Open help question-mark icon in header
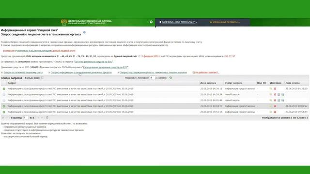Viewport: 310px width, 174px height. (x=151, y=22)
